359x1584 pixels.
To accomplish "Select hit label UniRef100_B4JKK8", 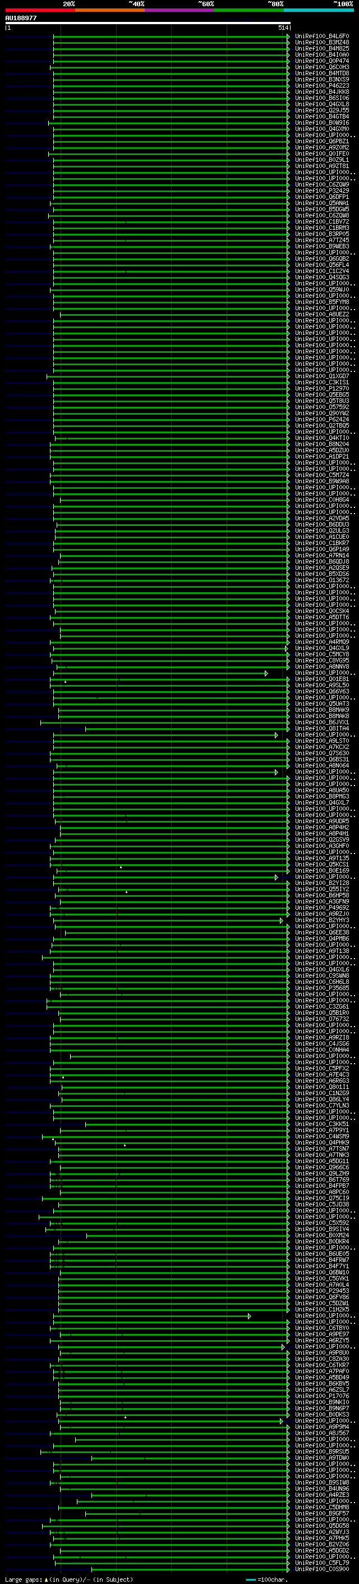I will [x=321, y=92].
